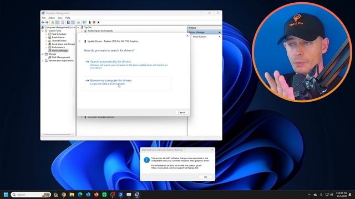Open the Windows Start menu

6,195
